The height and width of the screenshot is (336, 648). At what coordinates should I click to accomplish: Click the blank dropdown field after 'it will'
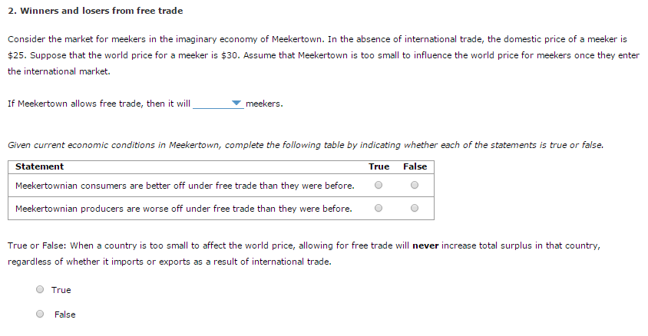pos(218,104)
